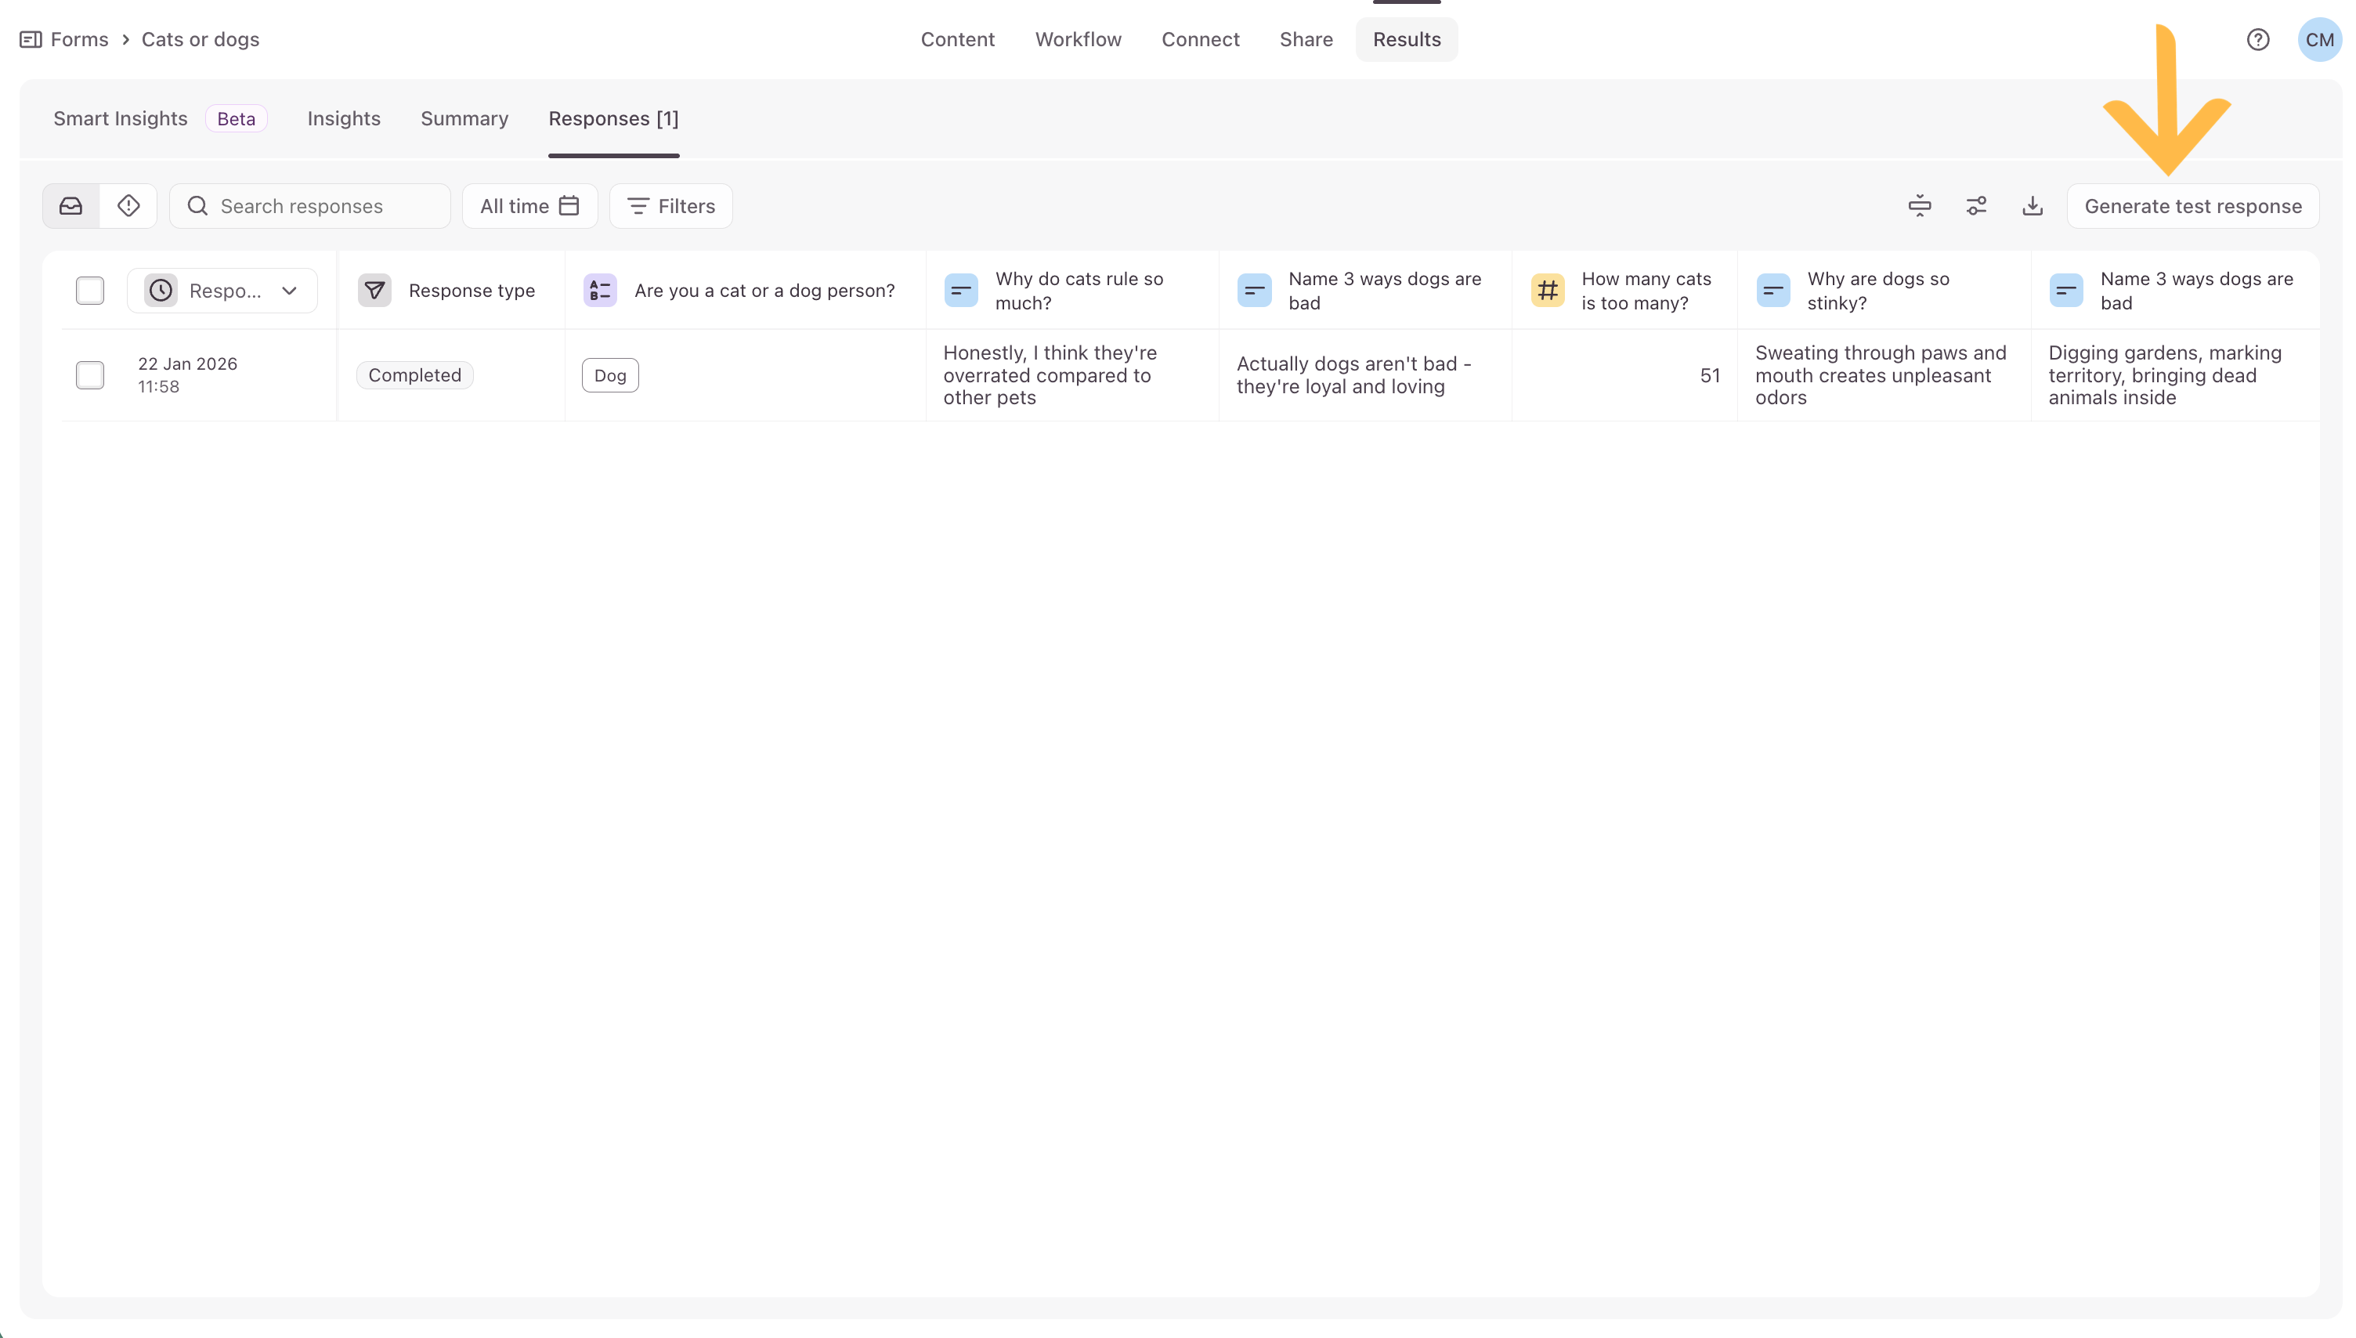This screenshot has height=1338, width=2356.
Task: Open the Filters menu
Action: (670, 206)
